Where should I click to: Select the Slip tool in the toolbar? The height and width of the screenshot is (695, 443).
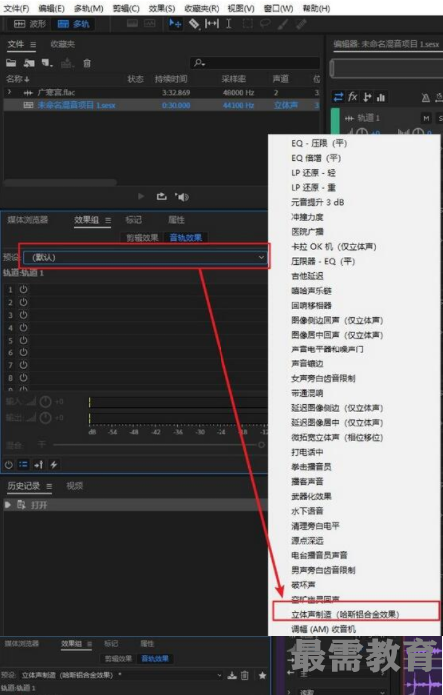point(211,24)
